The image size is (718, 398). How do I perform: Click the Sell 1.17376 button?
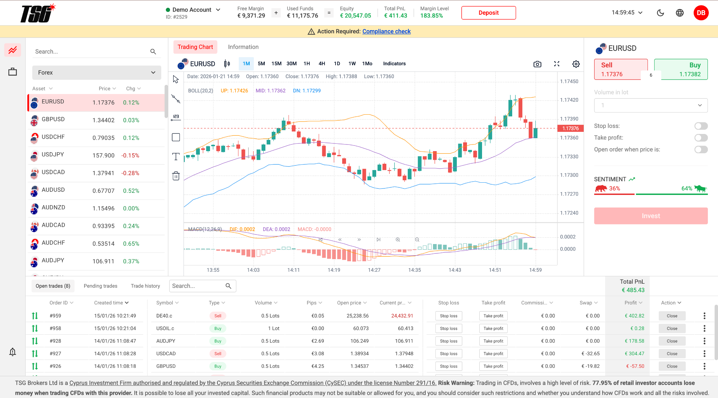(621, 69)
